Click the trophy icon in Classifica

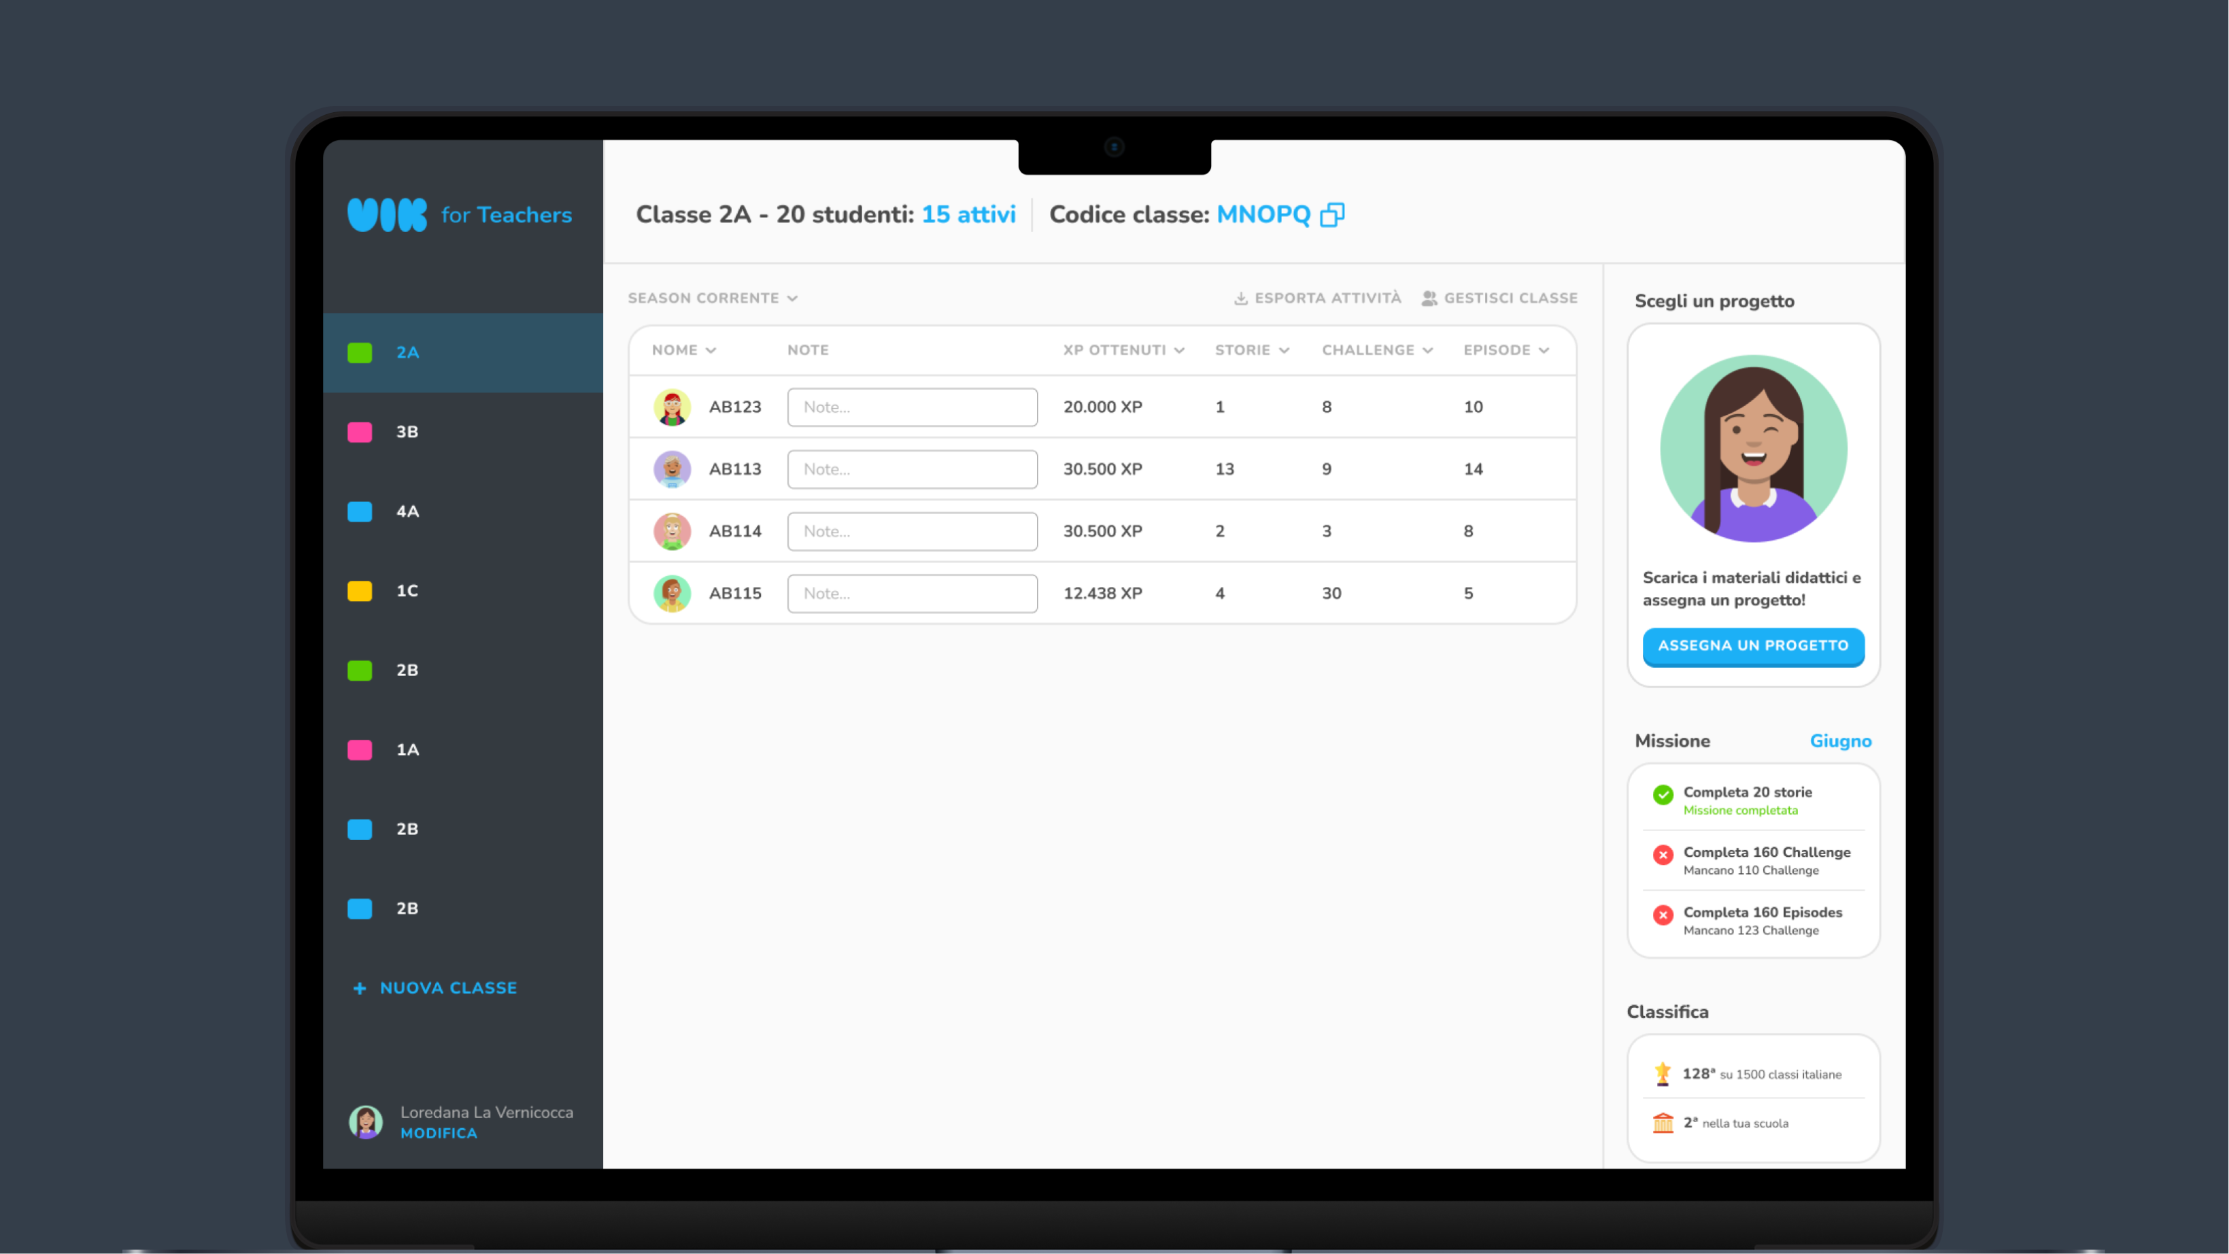1663,1074
